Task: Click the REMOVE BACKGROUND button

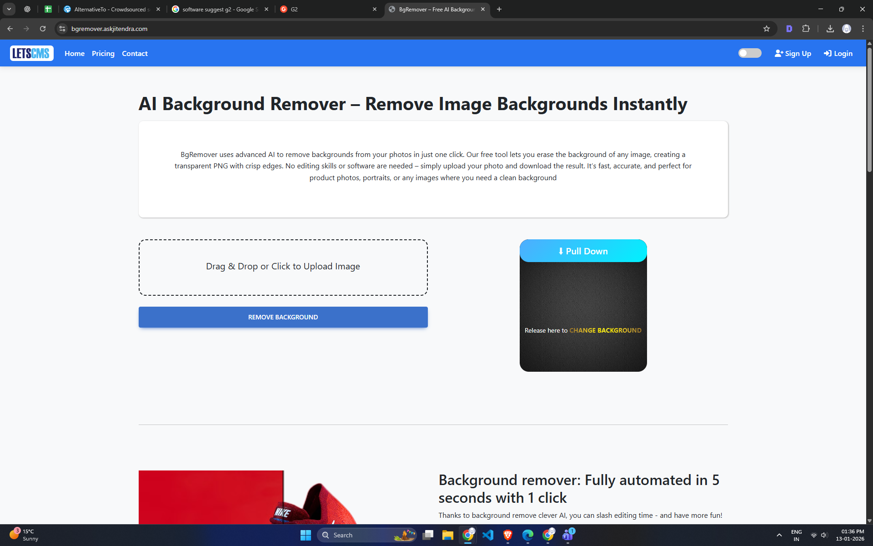Action: click(283, 317)
